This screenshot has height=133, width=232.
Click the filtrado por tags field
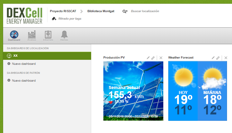(x=70, y=19)
